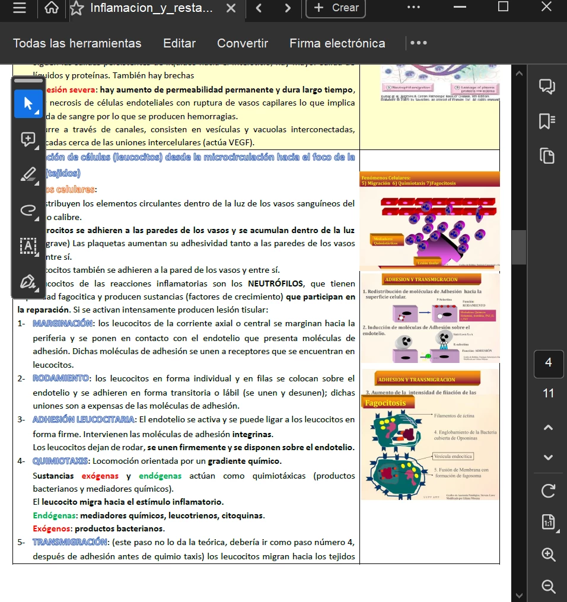Close the Inflamacion_y_resta tab
567x602 pixels.
point(231,8)
